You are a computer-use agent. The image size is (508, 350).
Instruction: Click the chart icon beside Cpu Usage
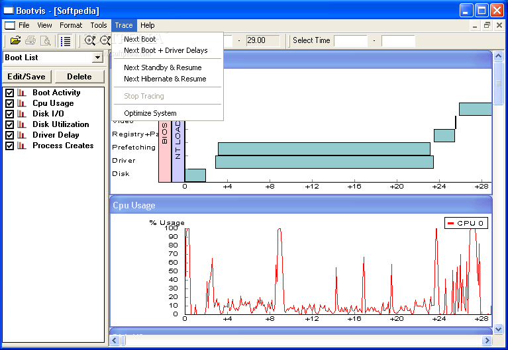pos(22,103)
